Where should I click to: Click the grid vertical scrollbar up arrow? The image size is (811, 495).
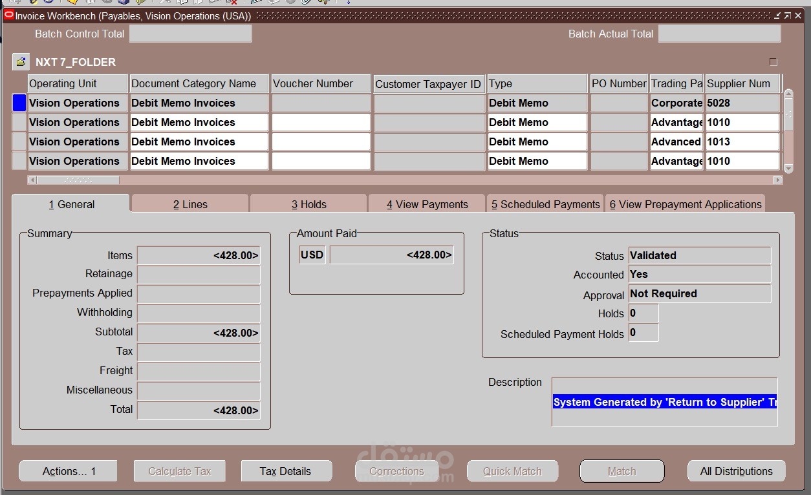[x=788, y=94]
